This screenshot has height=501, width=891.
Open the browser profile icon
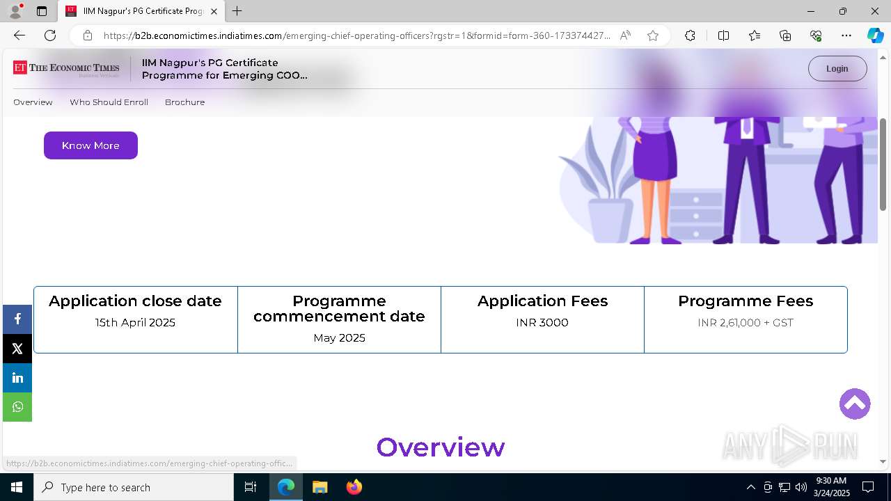pos(15,11)
